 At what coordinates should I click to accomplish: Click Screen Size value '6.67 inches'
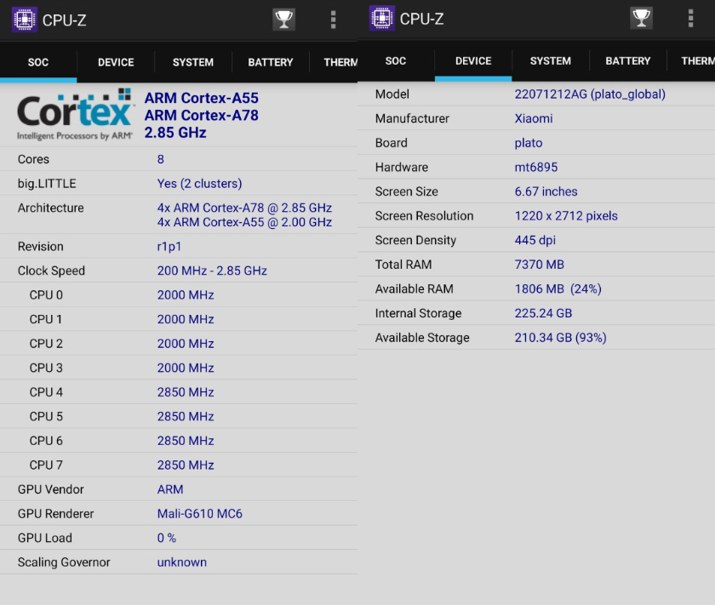[x=546, y=191]
